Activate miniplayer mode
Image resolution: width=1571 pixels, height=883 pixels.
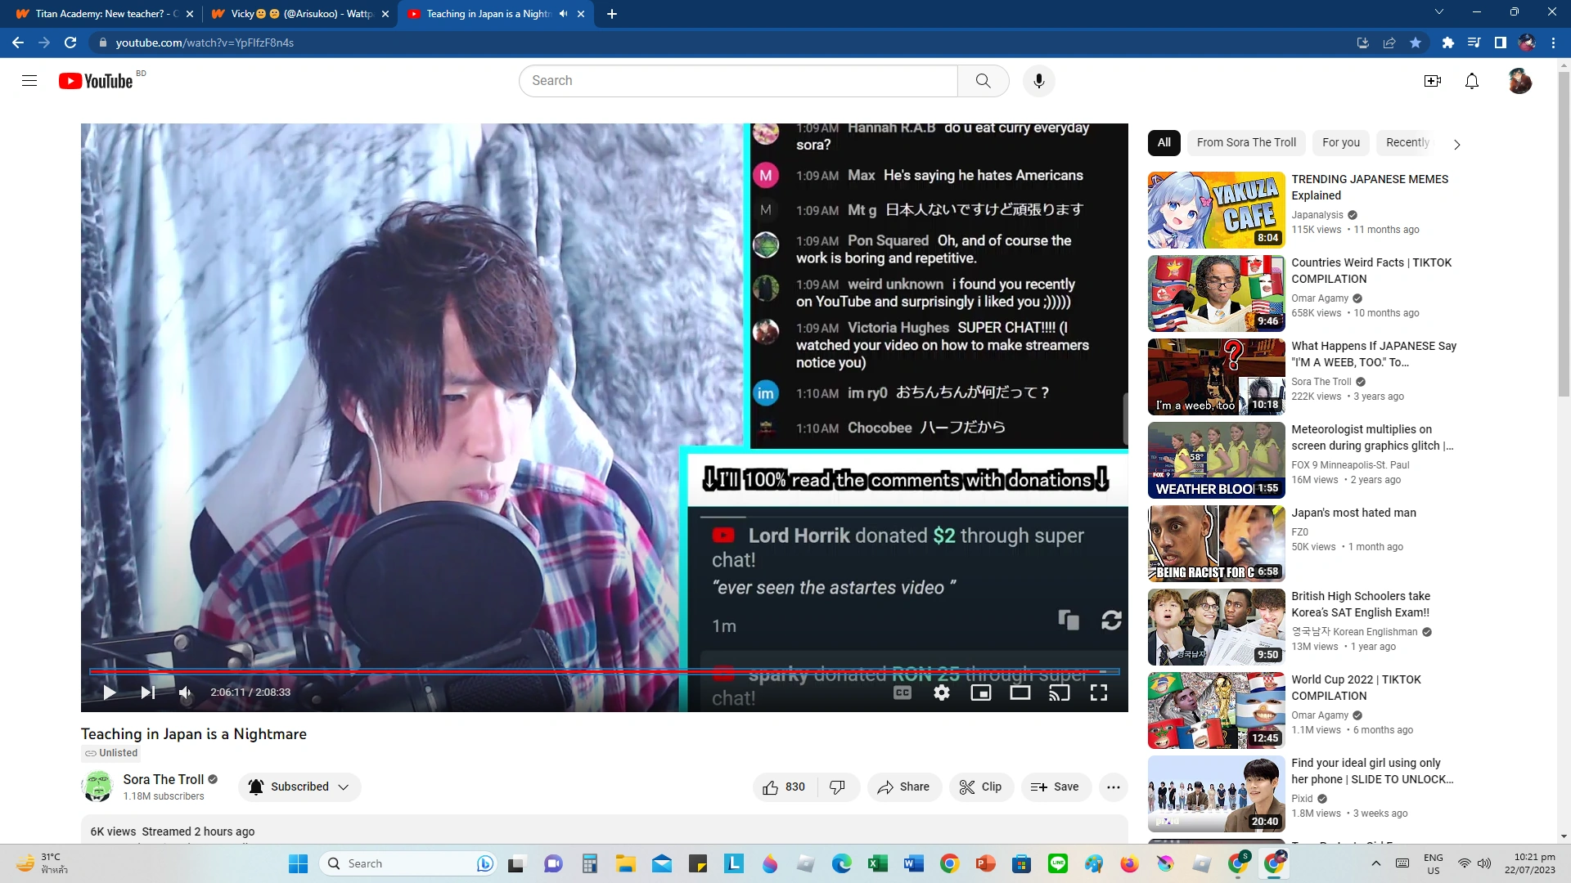981,692
